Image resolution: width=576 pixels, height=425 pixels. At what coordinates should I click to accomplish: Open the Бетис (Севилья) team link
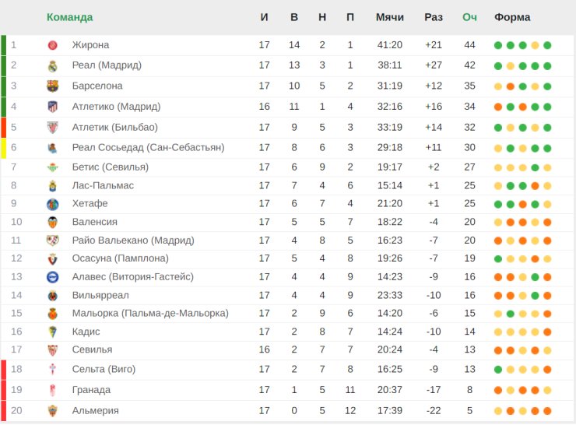[109, 167]
